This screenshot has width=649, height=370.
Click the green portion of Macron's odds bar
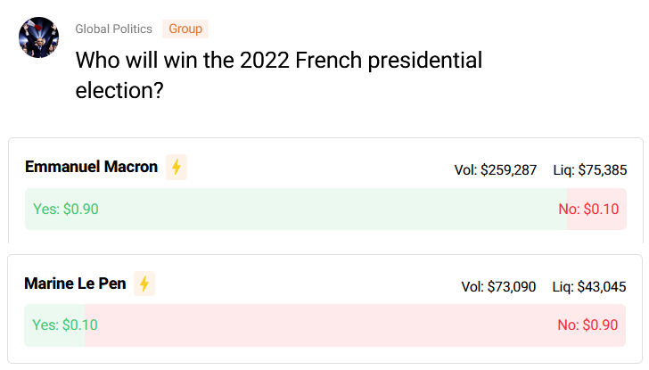pyautogui.click(x=296, y=209)
